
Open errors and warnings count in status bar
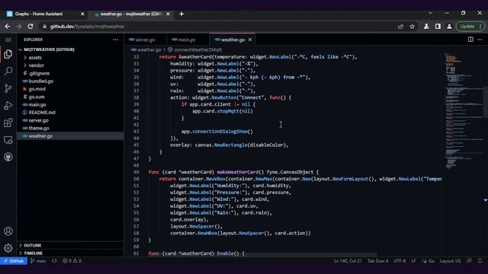pyautogui.click(x=72, y=261)
